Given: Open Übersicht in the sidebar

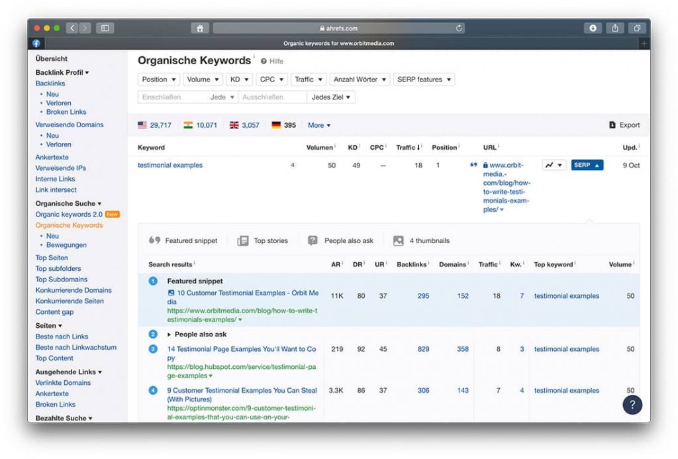Looking at the screenshot, I should point(52,58).
